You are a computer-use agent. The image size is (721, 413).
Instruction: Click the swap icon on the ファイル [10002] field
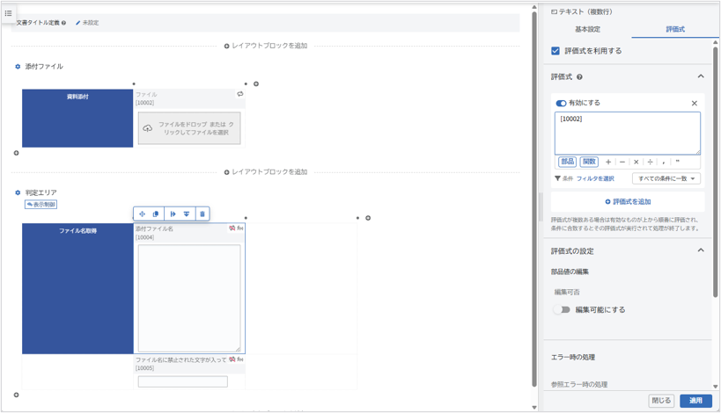coord(240,94)
